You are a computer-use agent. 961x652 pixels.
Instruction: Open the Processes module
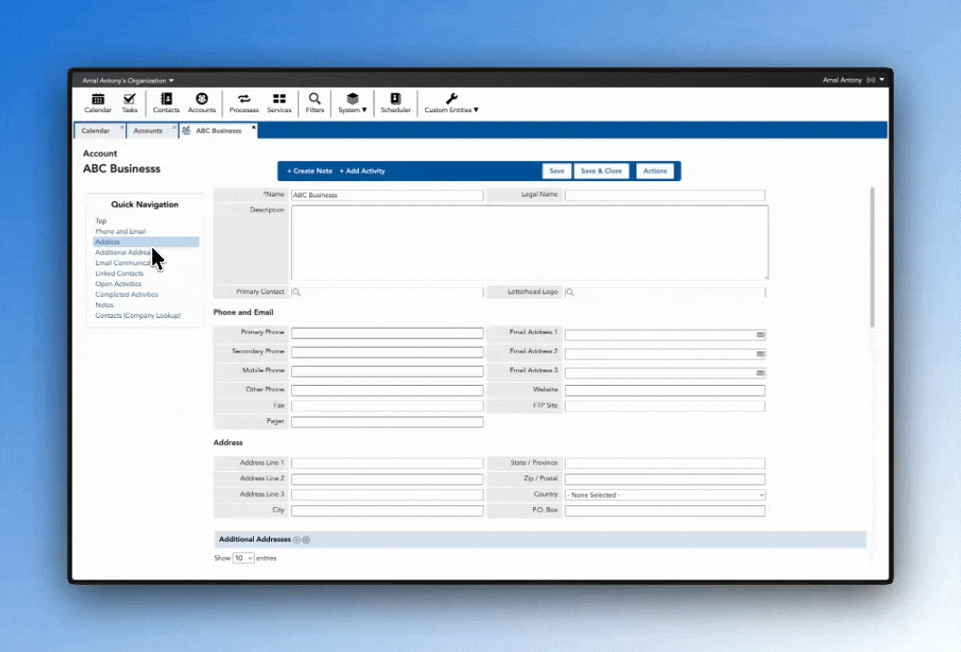[x=244, y=102]
